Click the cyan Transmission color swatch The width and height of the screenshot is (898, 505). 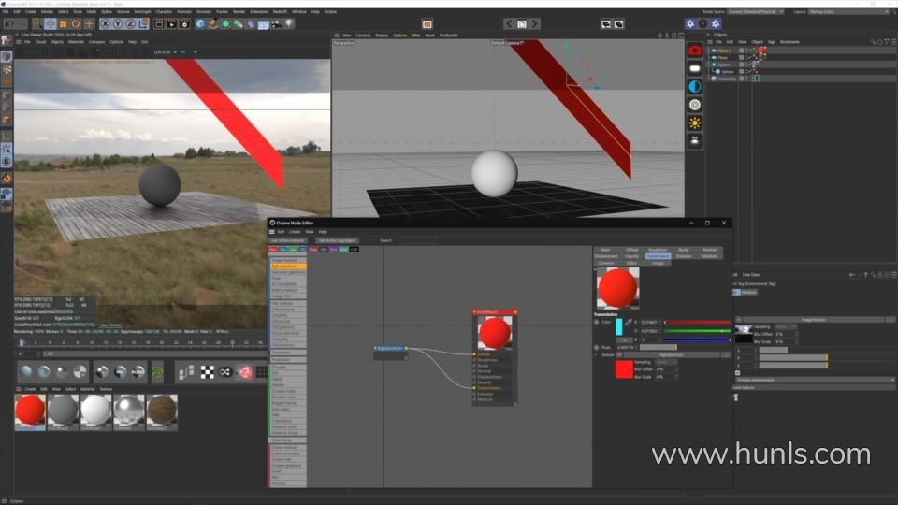click(x=618, y=326)
